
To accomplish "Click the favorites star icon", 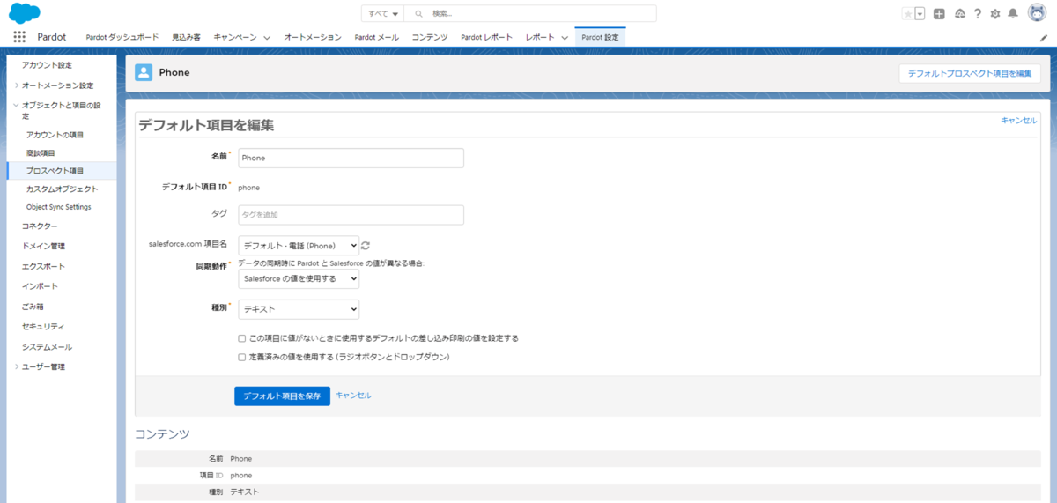I will (x=908, y=13).
